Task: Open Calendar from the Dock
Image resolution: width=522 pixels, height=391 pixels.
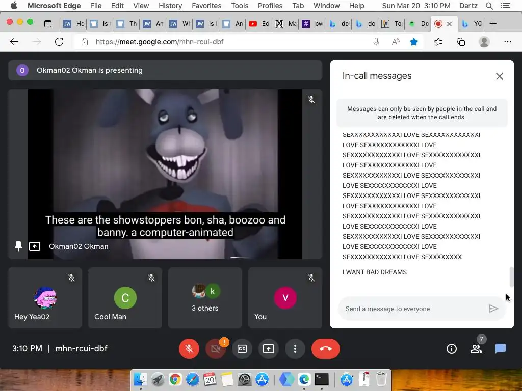Action: point(210,379)
